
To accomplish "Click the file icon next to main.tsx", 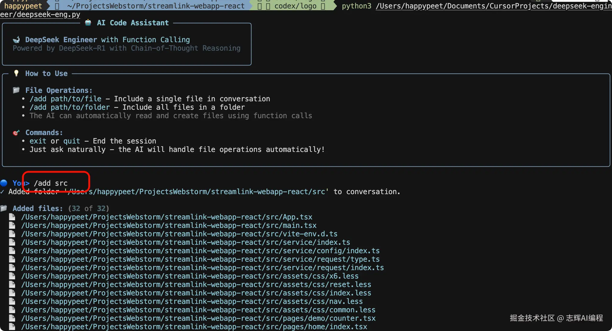I will click(12, 225).
